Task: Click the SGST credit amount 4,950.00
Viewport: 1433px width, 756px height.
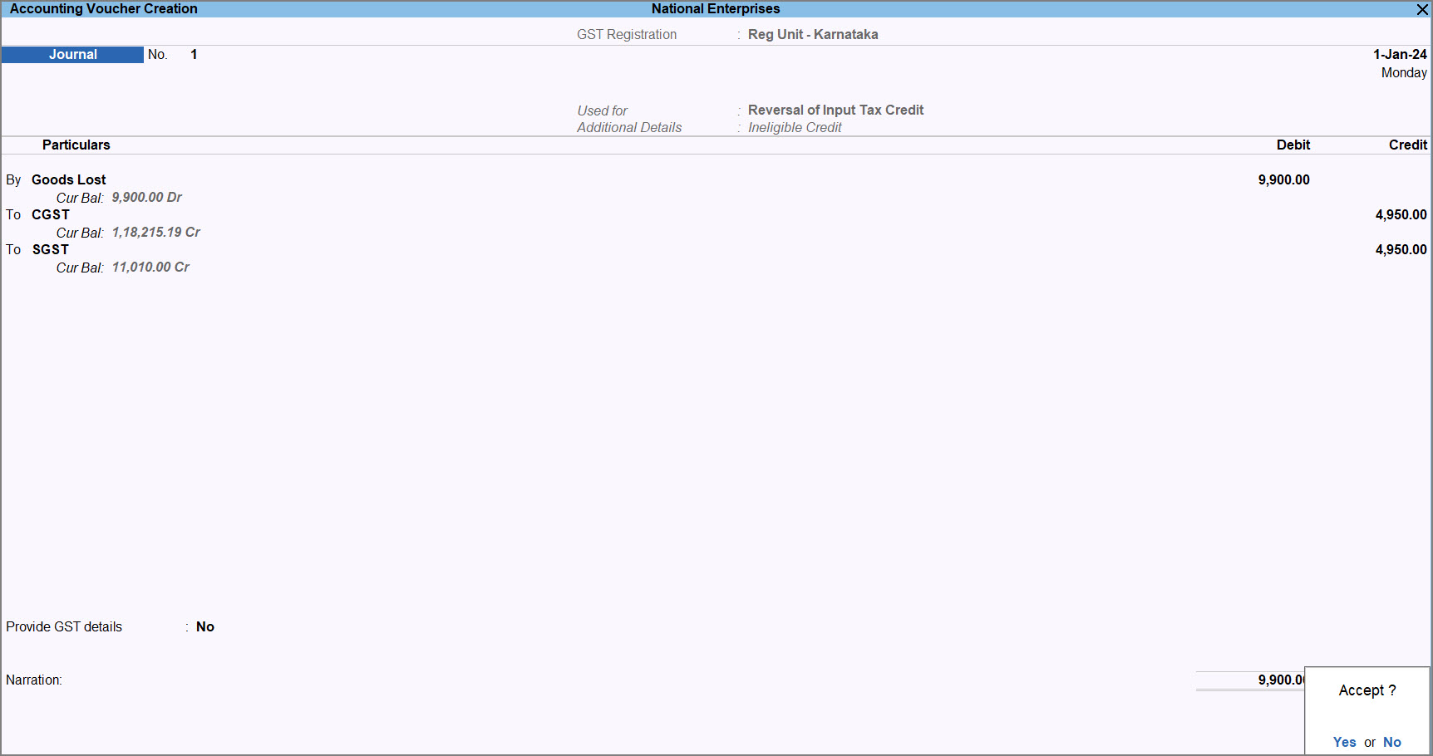Action: [1400, 250]
